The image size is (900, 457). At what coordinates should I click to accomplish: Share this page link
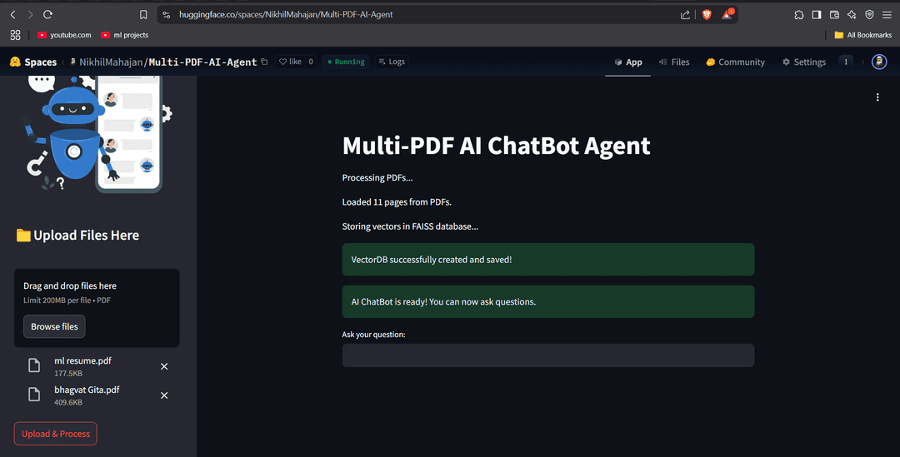[685, 15]
